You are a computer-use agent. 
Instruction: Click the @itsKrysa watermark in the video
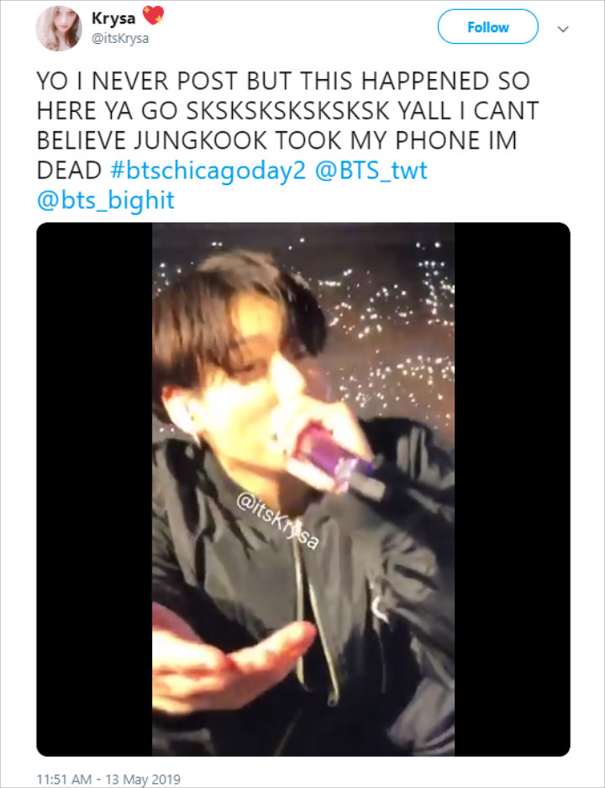click(277, 521)
